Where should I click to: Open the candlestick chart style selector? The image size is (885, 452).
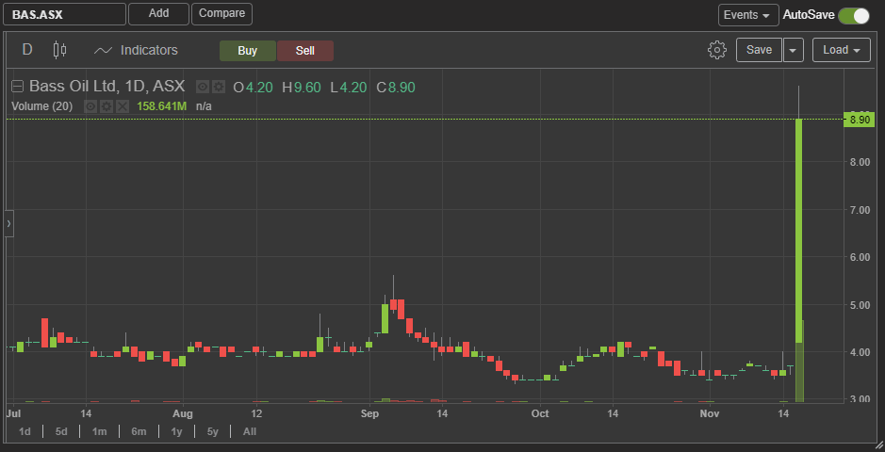(x=59, y=50)
